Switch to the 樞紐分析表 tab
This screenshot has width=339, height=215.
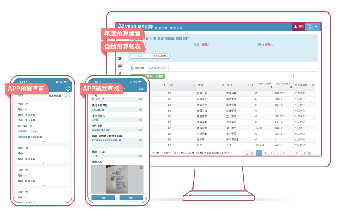click(x=157, y=68)
